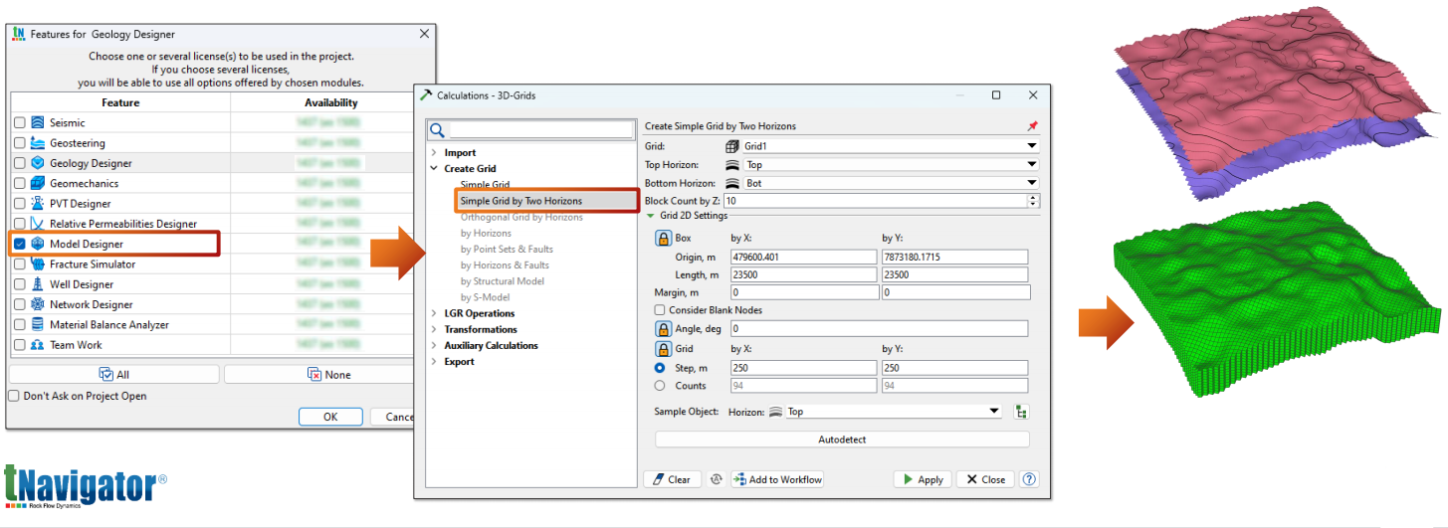The height and width of the screenshot is (528, 1448).
Task: Open the Top Horizon dropdown
Action: [882, 165]
